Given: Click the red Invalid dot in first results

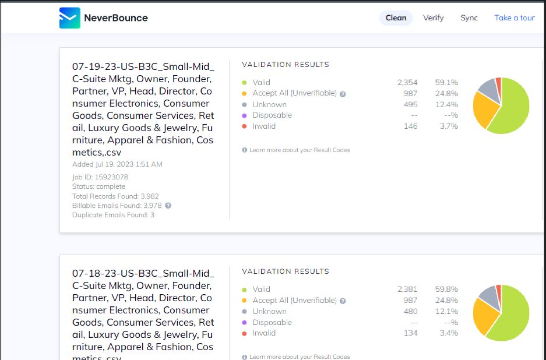Looking at the screenshot, I should coord(244,126).
